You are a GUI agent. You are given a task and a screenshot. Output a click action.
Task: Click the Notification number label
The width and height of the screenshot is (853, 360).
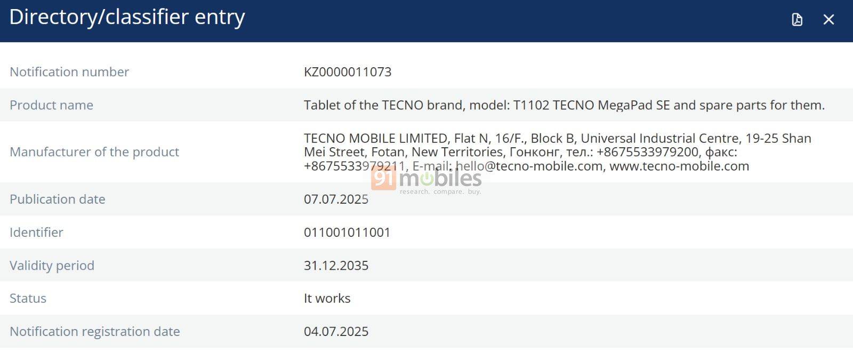pyautogui.click(x=69, y=72)
